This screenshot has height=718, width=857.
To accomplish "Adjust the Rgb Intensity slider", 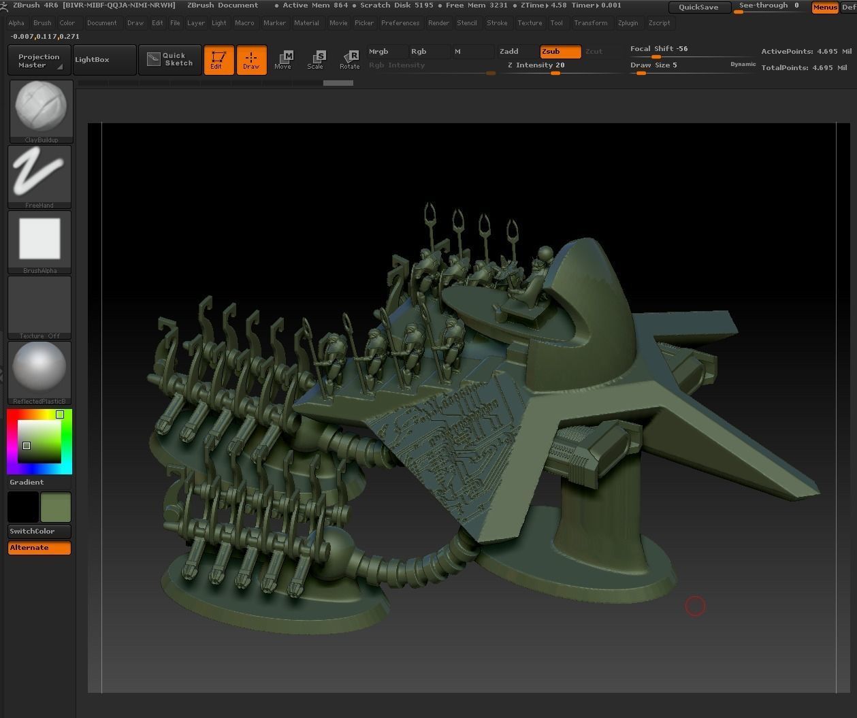I will 432,67.
